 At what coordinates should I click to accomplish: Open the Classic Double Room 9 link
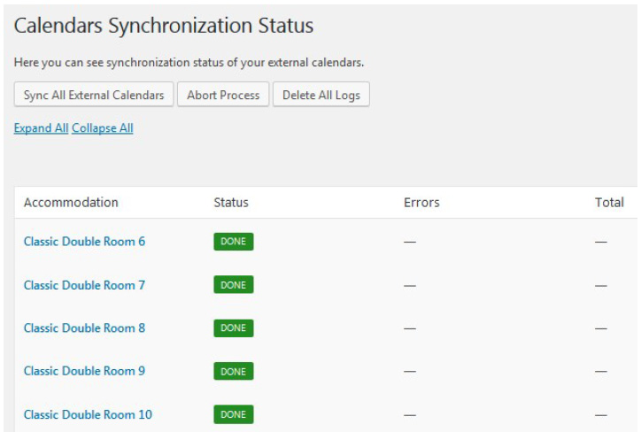pyautogui.click(x=84, y=371)
